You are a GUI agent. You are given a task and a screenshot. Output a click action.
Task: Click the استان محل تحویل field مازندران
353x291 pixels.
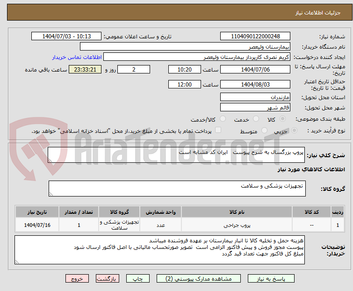(255, 97)
